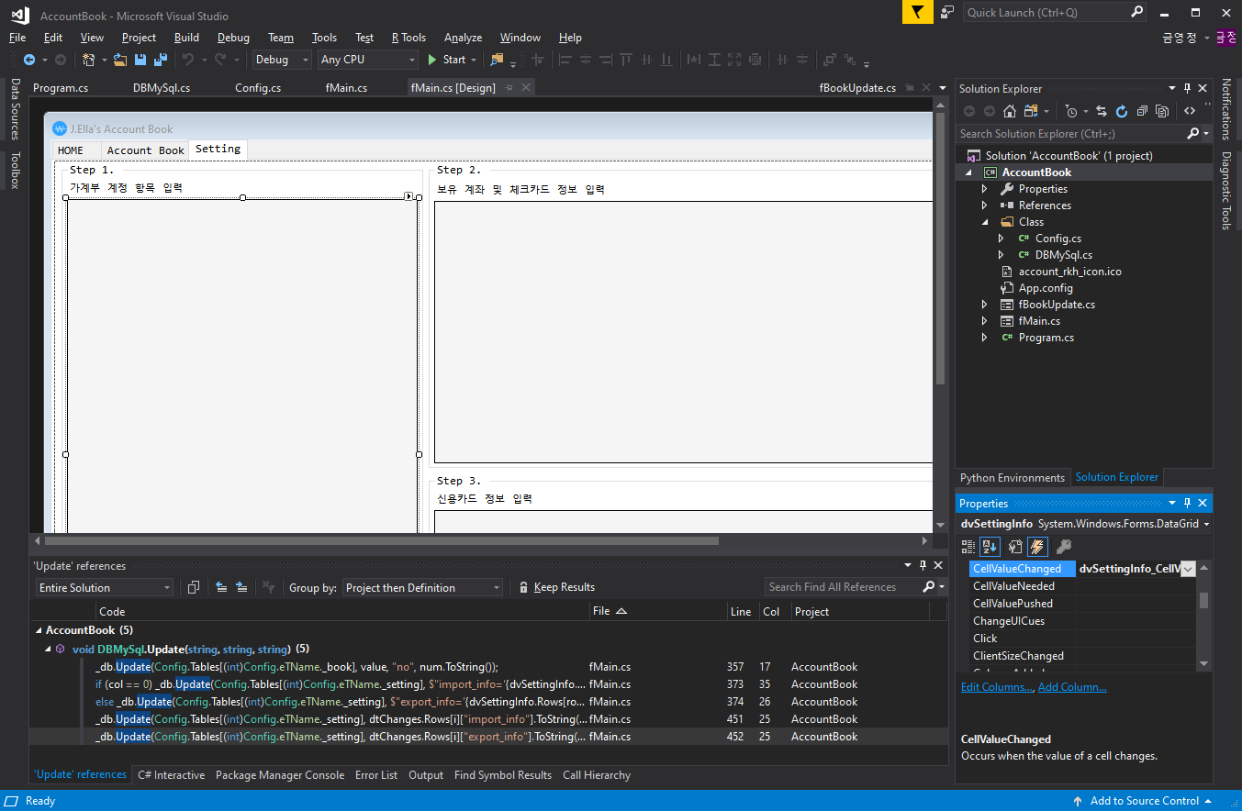Select the Account Book form tab
Viewport: 1242px width, 811px height.
point(145,150)
